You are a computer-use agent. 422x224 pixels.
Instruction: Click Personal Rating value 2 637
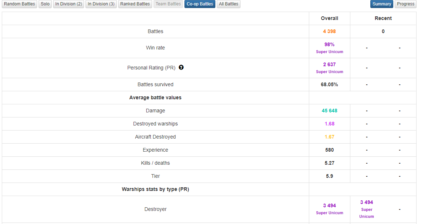pos(329,64)
